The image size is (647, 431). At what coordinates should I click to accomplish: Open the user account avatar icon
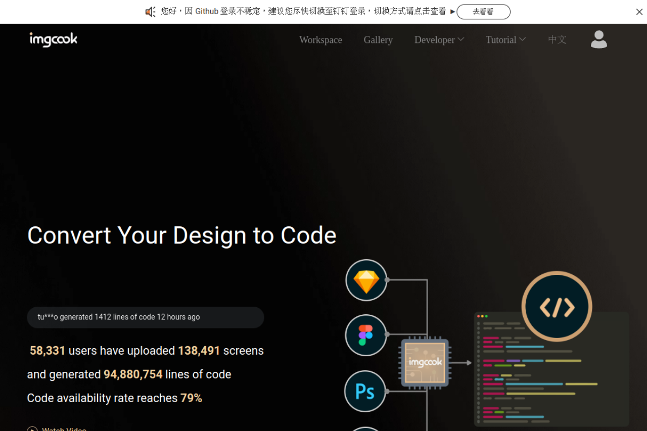tap(598, 39)
